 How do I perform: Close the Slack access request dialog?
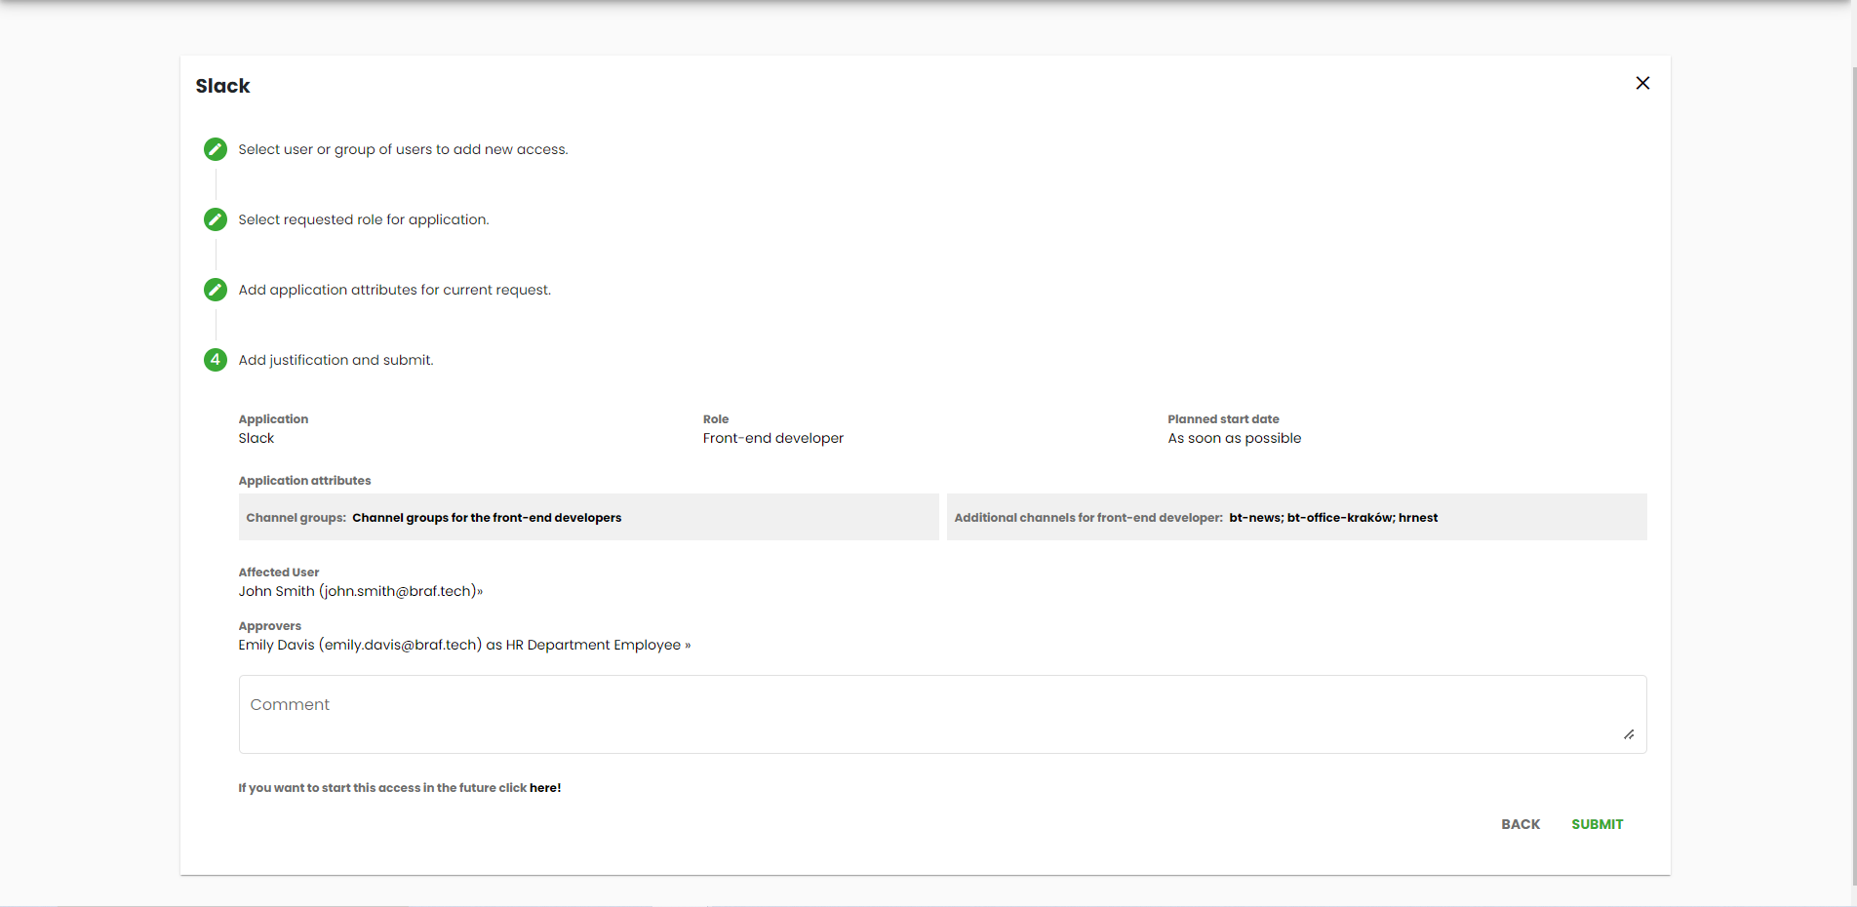[1642, 84]
